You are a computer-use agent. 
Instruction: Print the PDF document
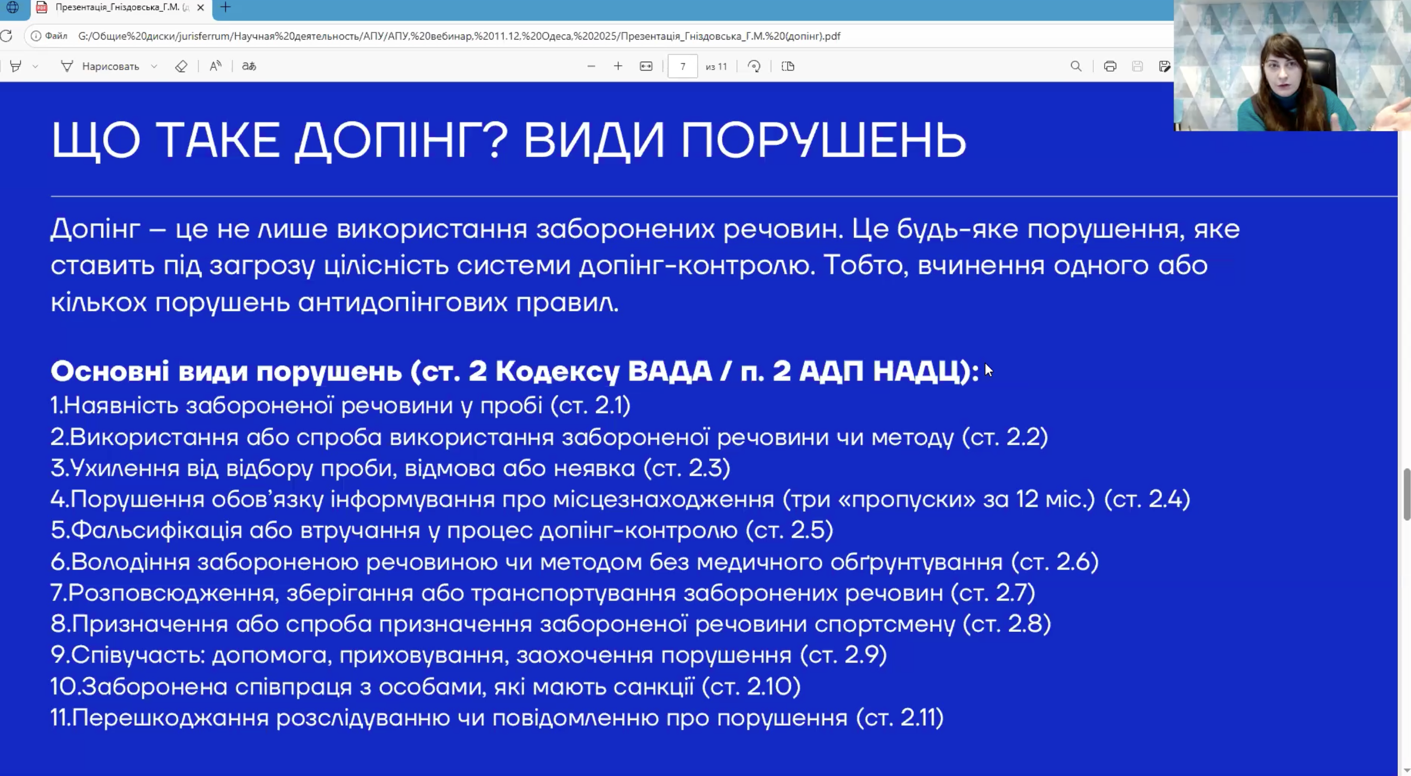pyautogui.click(x=1110, y=66)
